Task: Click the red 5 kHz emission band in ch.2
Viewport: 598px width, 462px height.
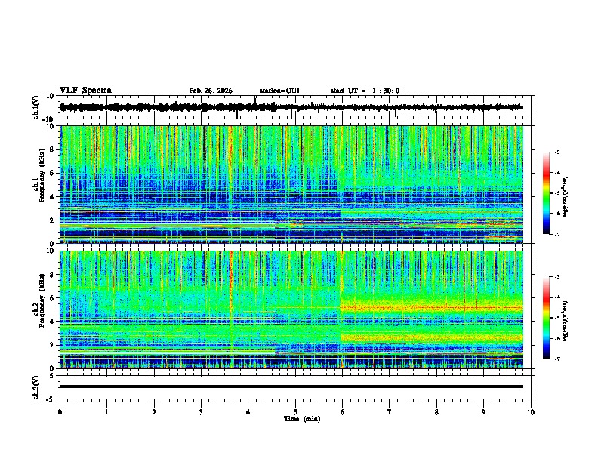Action: pyautogui.click(x=431, y=307)
